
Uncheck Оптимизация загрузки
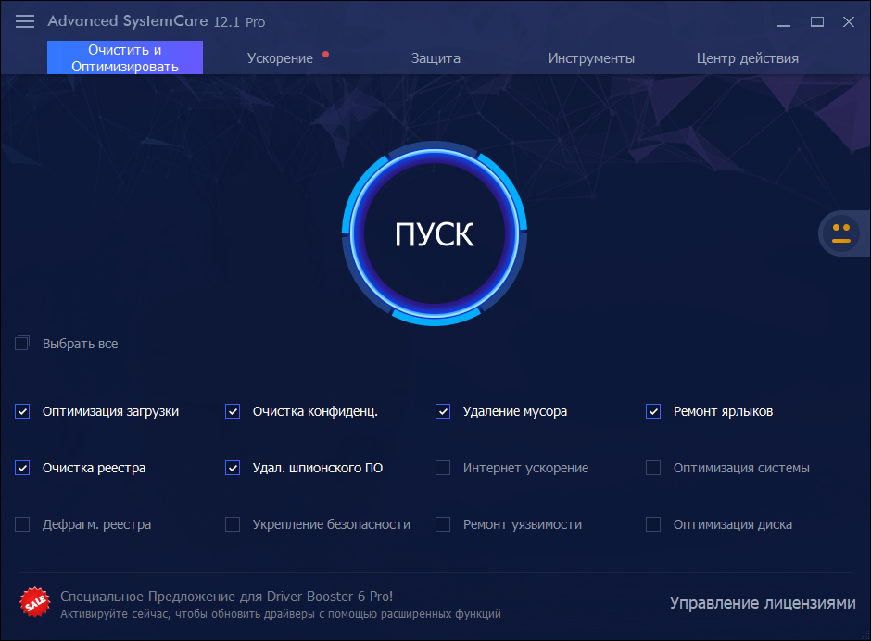coord(22,411)
